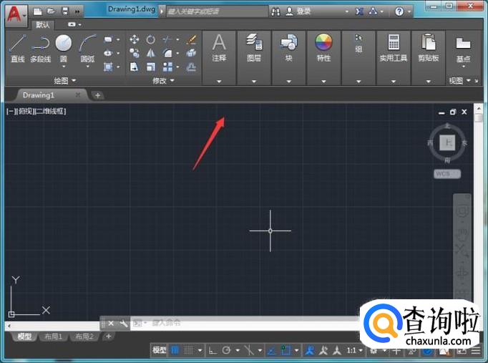Image resolution: width=488 pixels, height=363 pixels.
Task: Toggle ortho mode in status bar
Action: click(213, 350)
